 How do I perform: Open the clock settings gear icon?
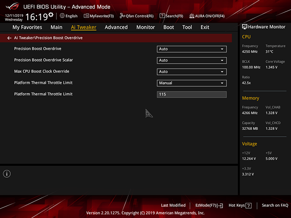pos(51,15)
